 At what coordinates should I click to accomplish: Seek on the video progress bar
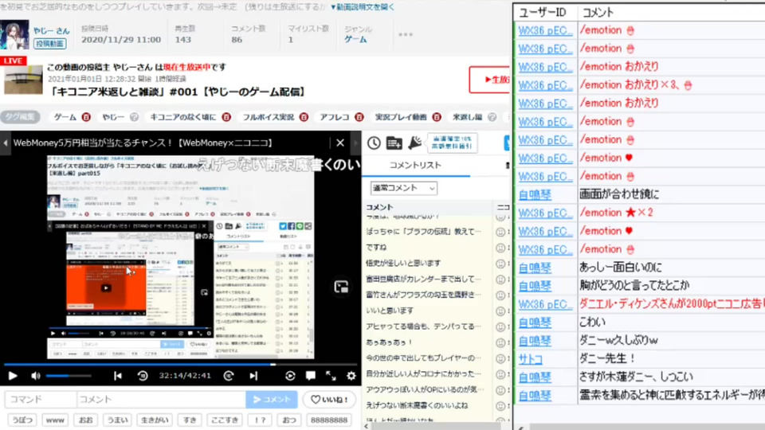(x=181, y=364)
